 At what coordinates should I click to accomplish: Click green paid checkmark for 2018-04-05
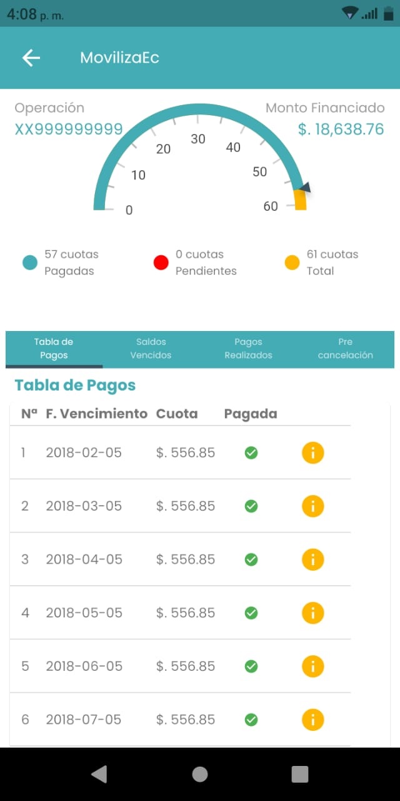tap(251, 559)
